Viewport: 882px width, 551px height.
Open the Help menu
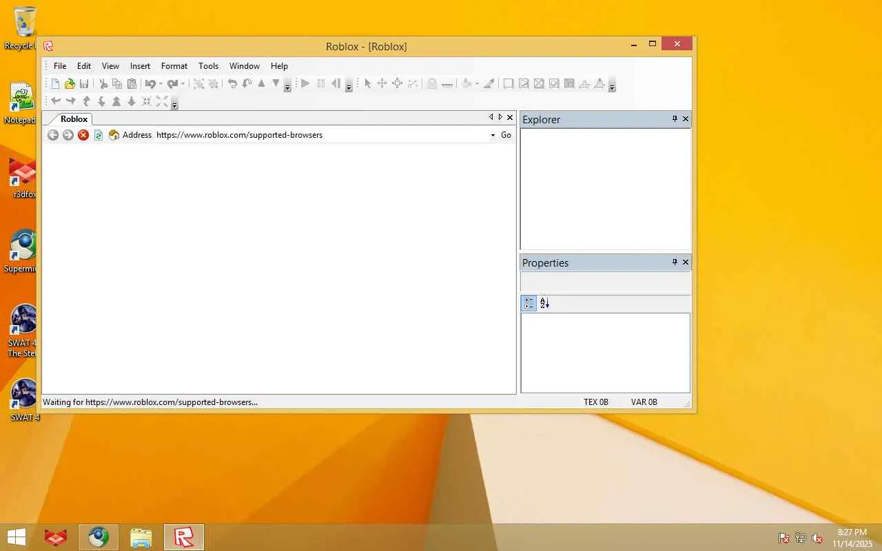(x=279, y=66)
